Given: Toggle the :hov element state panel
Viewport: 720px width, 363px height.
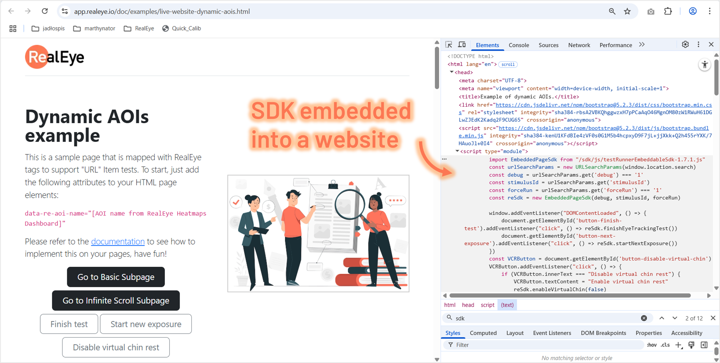Looking at the screenshot, I should [x=651, y=345].
